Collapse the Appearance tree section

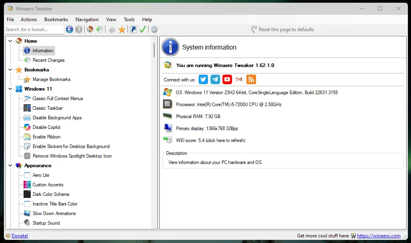(10, 166)
